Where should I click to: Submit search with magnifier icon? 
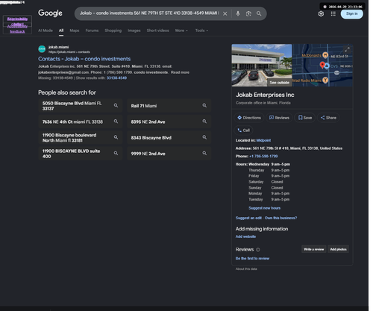click(259, 13)
